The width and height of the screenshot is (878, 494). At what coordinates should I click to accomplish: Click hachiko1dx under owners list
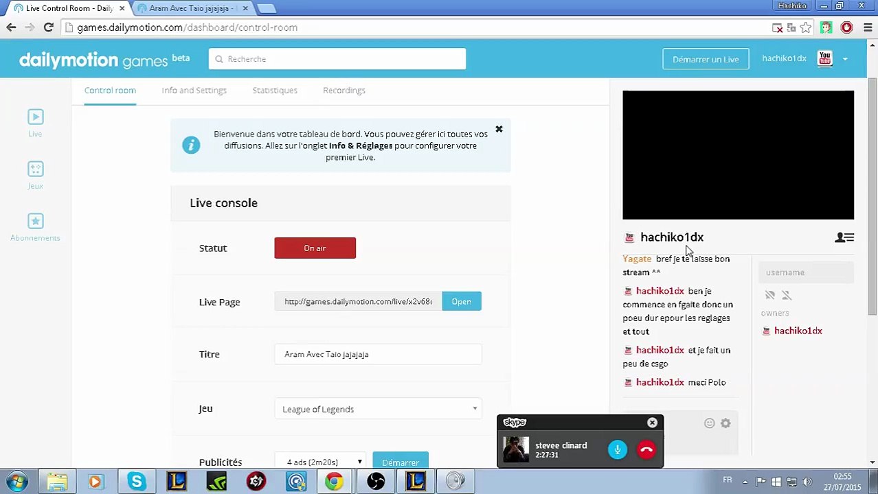click(798, 331)
